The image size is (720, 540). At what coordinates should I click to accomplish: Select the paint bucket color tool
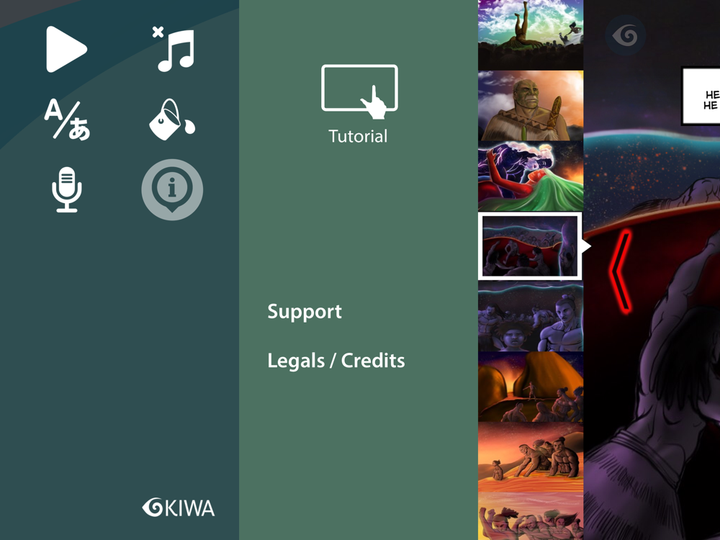tap(172, 119)
